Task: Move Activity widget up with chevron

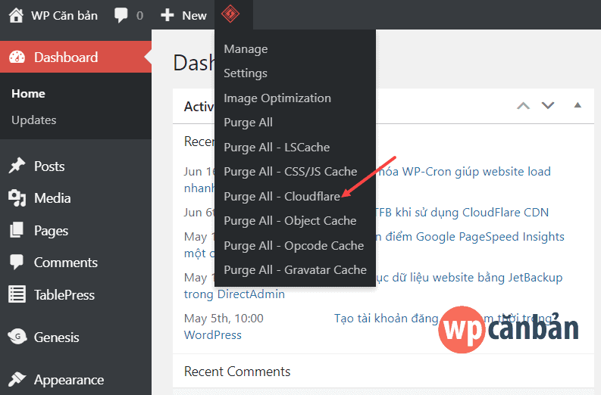Action: tap(523, 106)
